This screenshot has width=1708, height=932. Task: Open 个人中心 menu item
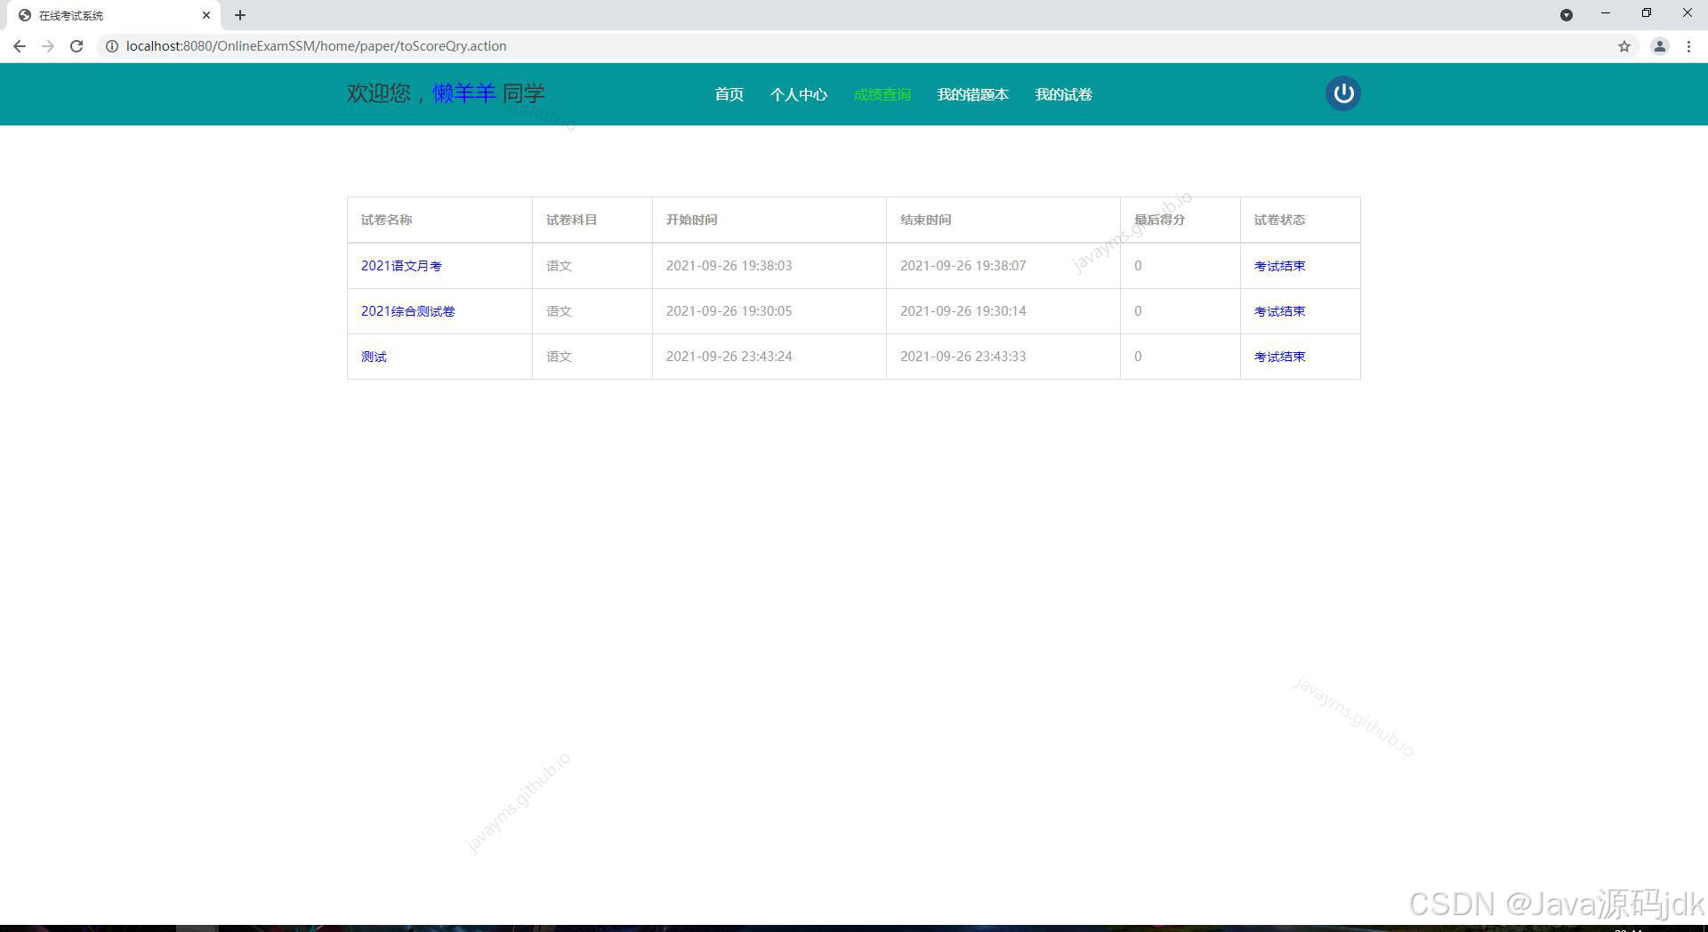(798, 94)
